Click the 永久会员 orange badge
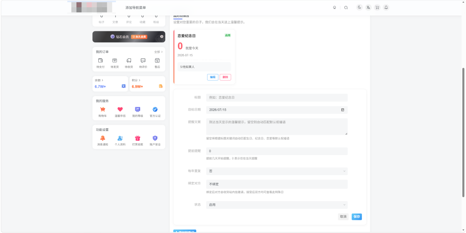Screen dimensions: 466x233 click(x=139, y=37)
